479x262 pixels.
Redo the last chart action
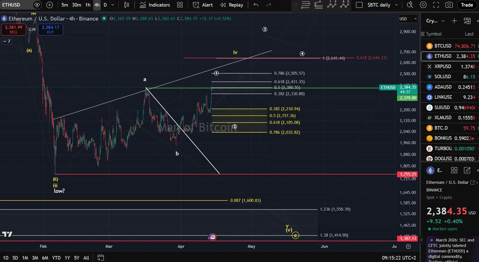(269, 5)
